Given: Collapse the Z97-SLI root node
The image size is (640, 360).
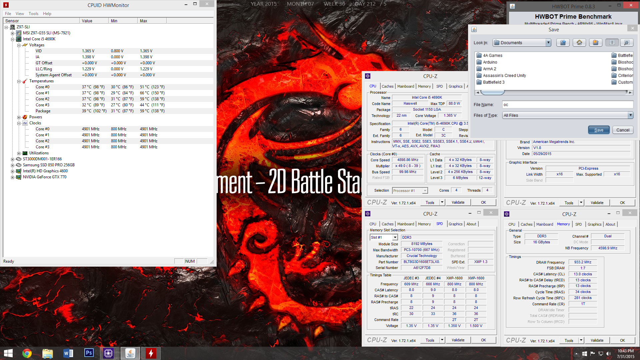Looking at the screenshot, I should tap(6, 27).
